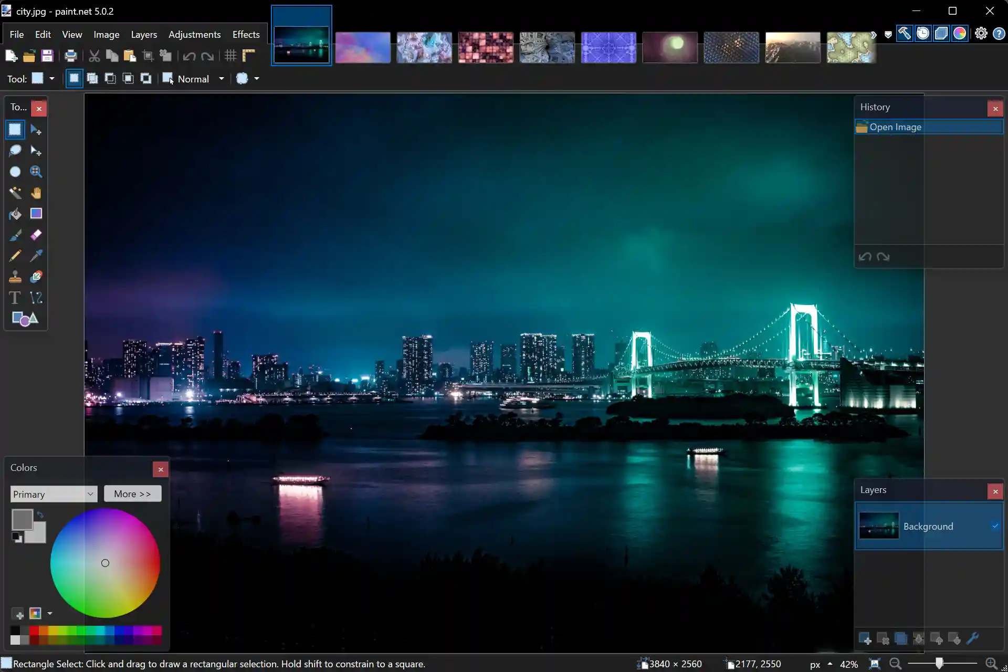Select the Paint Bucket tool

15,214
